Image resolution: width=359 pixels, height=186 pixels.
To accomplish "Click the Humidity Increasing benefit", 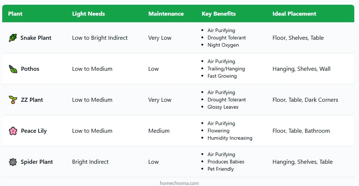I will [x=230, y=138].
